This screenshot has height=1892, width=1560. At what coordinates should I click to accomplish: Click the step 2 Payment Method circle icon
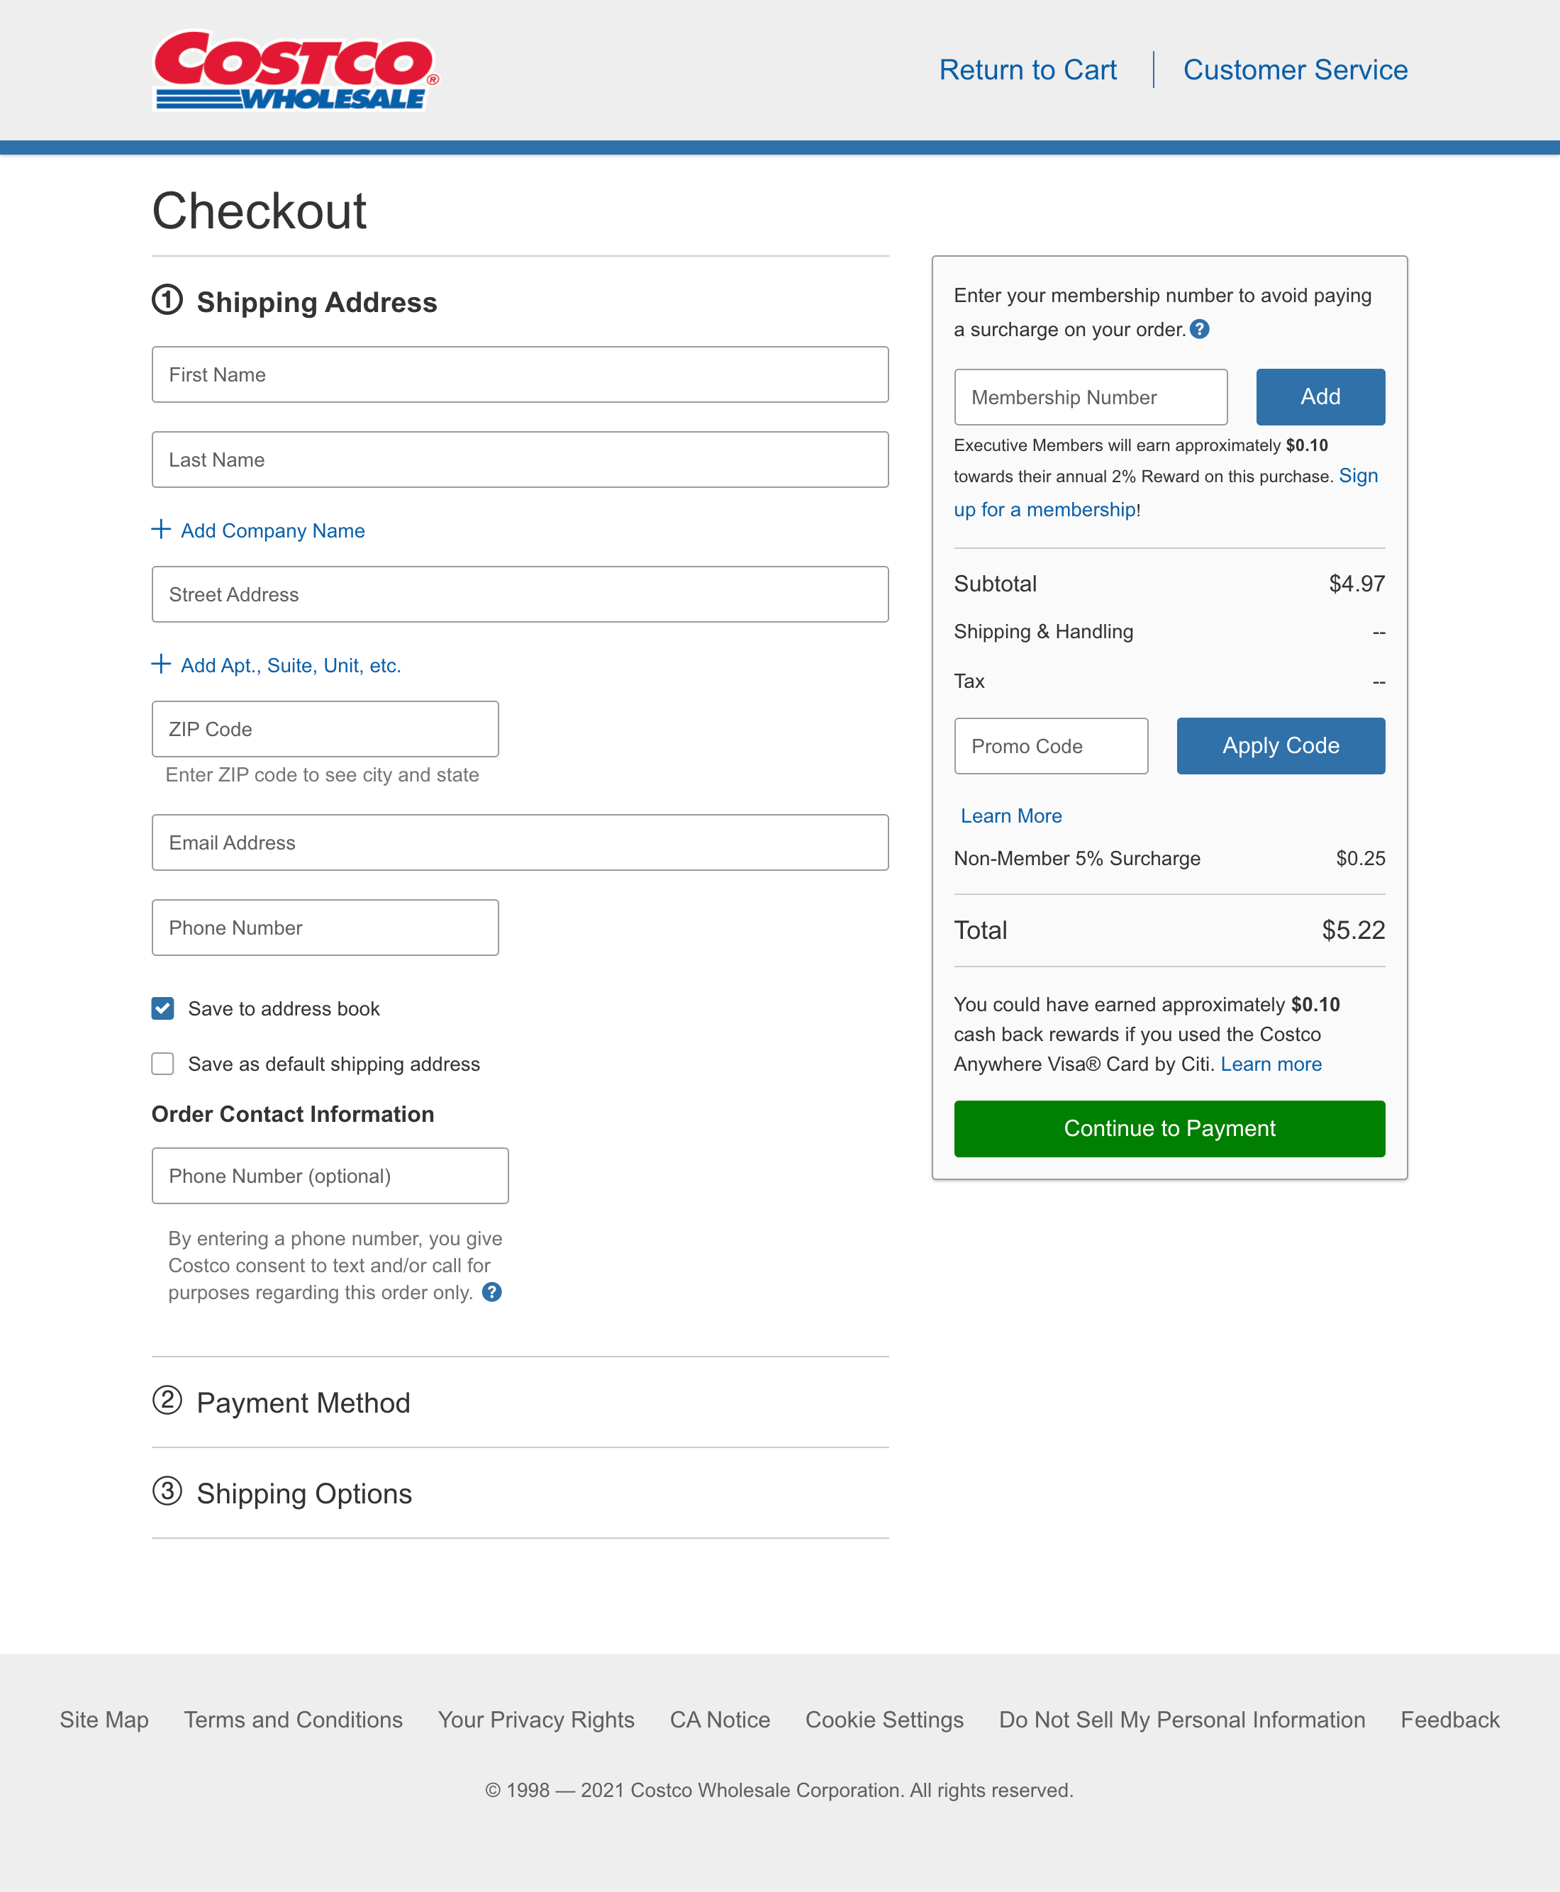168,1402
